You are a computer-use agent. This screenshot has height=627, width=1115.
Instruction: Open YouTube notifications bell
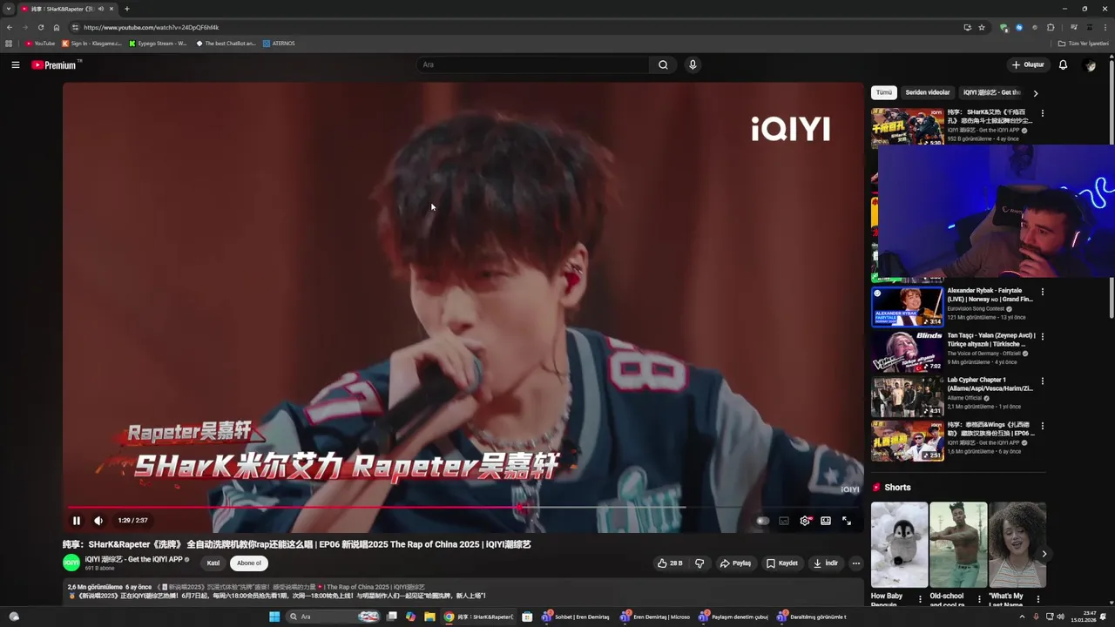1063,64
